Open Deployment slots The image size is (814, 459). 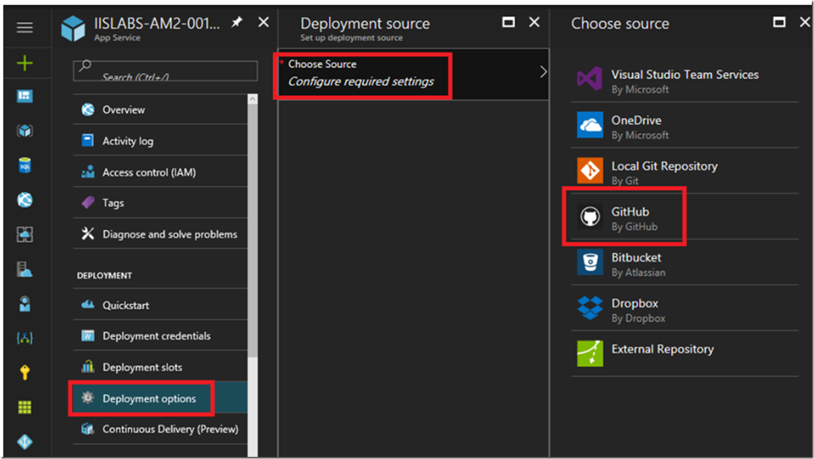point(160,367)
